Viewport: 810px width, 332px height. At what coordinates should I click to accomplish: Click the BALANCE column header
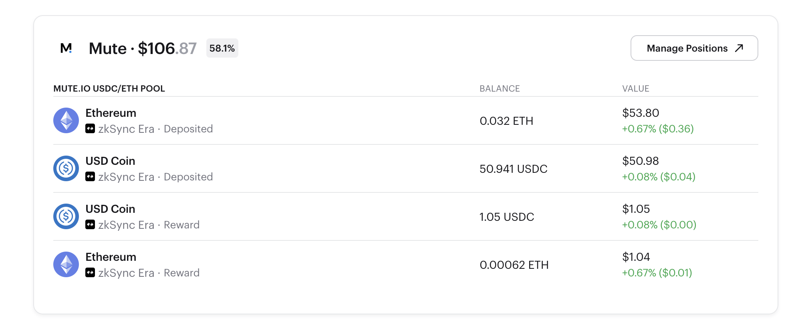click(500, 88)
